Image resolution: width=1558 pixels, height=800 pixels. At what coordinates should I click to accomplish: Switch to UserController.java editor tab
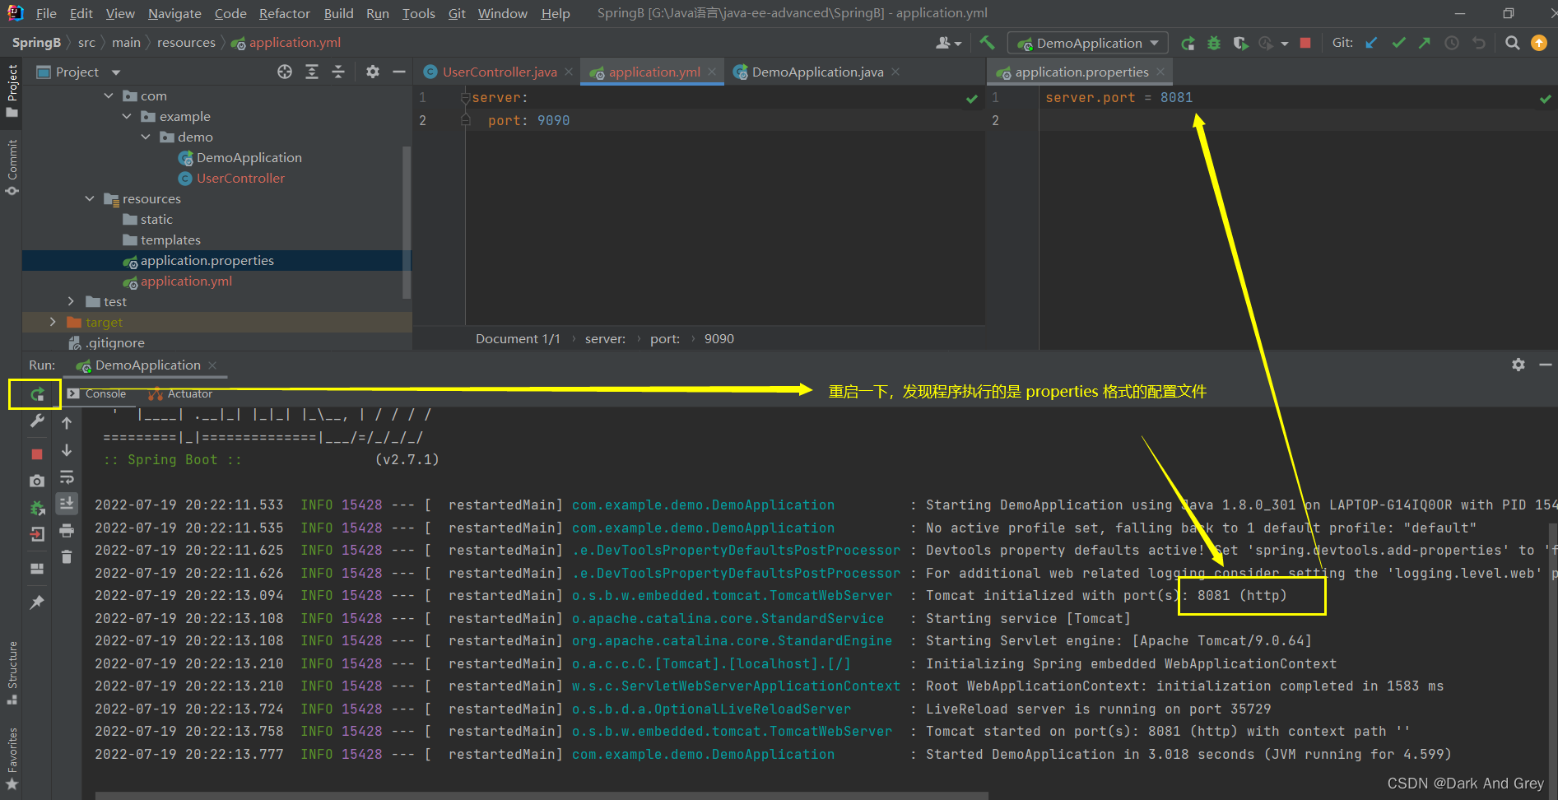click(500, 72)
